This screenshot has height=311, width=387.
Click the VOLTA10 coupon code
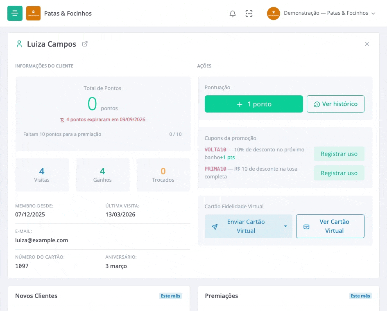(x=215, y=150)
